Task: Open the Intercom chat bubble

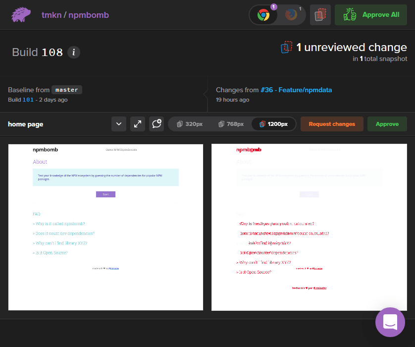Action: [390, 322]
